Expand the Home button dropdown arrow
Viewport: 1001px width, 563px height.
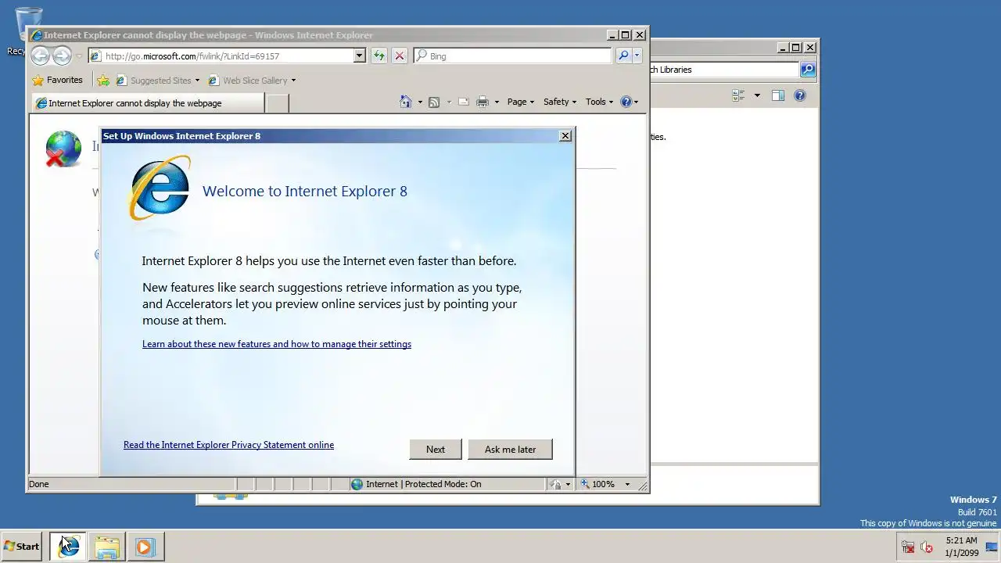(420, 102)
